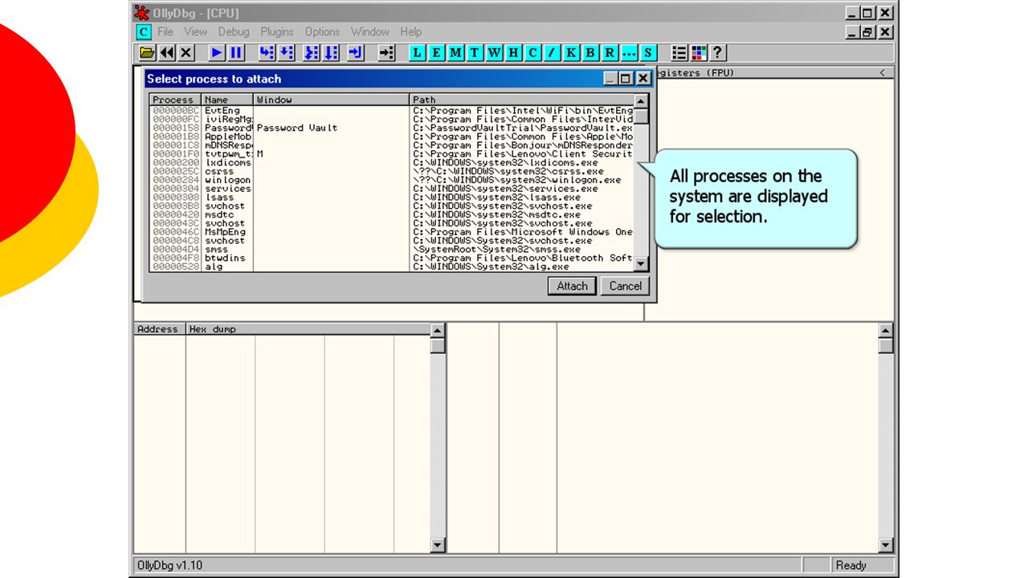
Task: Click the hex dump pane scrollbar down arrow
Action: tap(438, 546)
